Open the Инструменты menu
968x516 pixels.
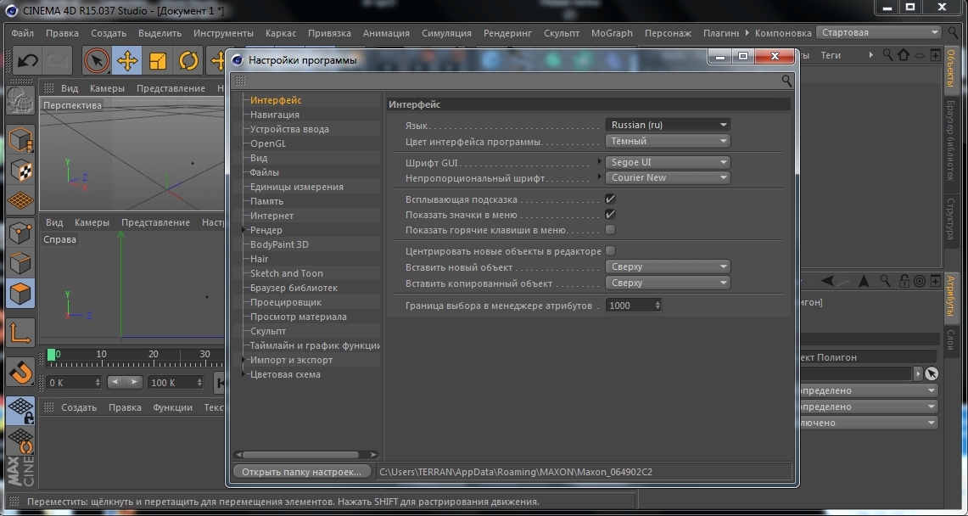click(223, 33)
